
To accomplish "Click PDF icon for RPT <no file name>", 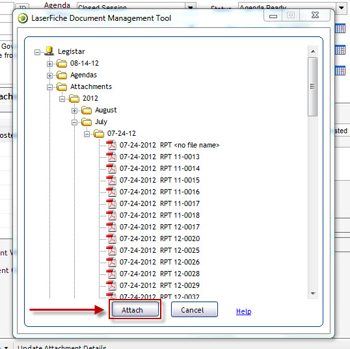I will pyautogui.click(x=111, y=145).
